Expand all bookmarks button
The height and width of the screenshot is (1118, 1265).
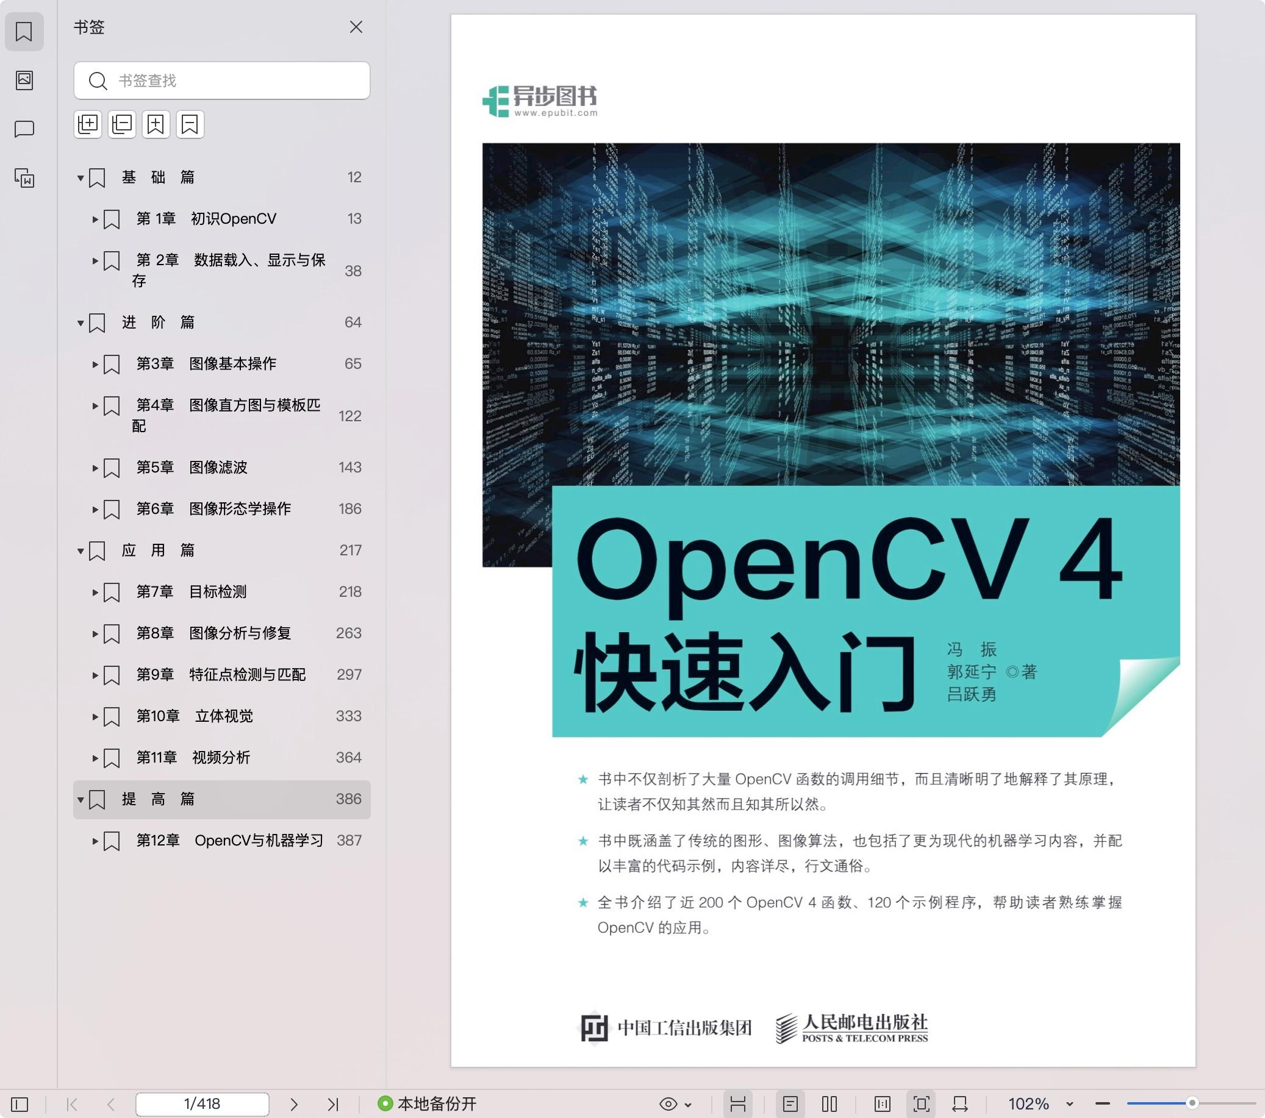(x=88, y=124)
